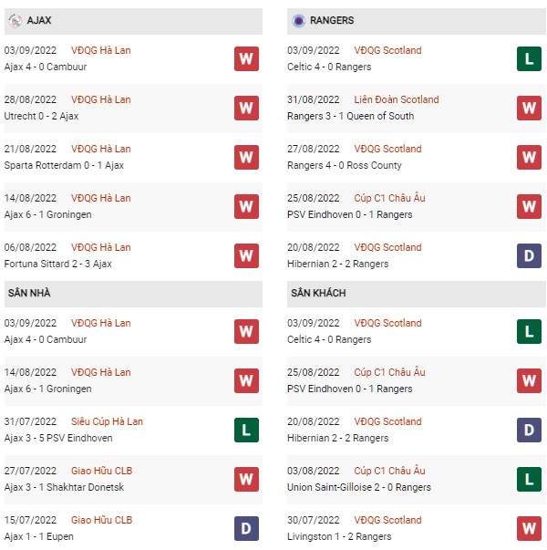547x550 pixels.
Task: Click the W badge for Fortuna Sittard 2-3 Ajax
Action: pos(246,255)
